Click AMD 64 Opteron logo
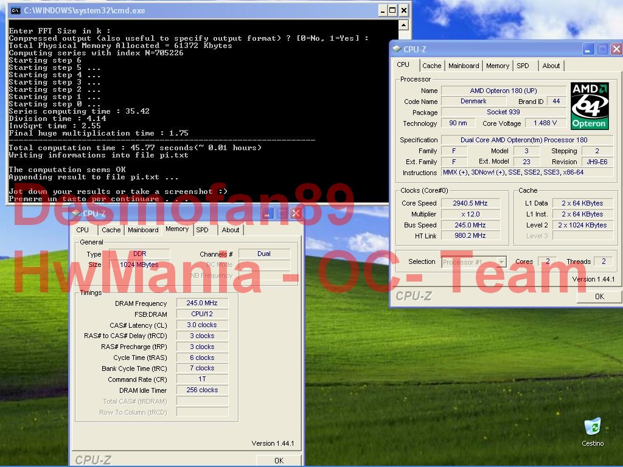623x467 pixels. point(590,106)
